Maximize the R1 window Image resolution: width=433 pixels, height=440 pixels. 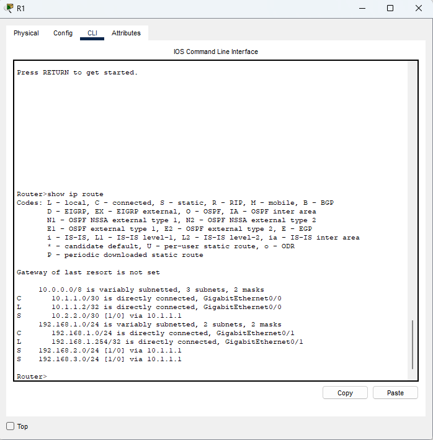tap(390, 8)
